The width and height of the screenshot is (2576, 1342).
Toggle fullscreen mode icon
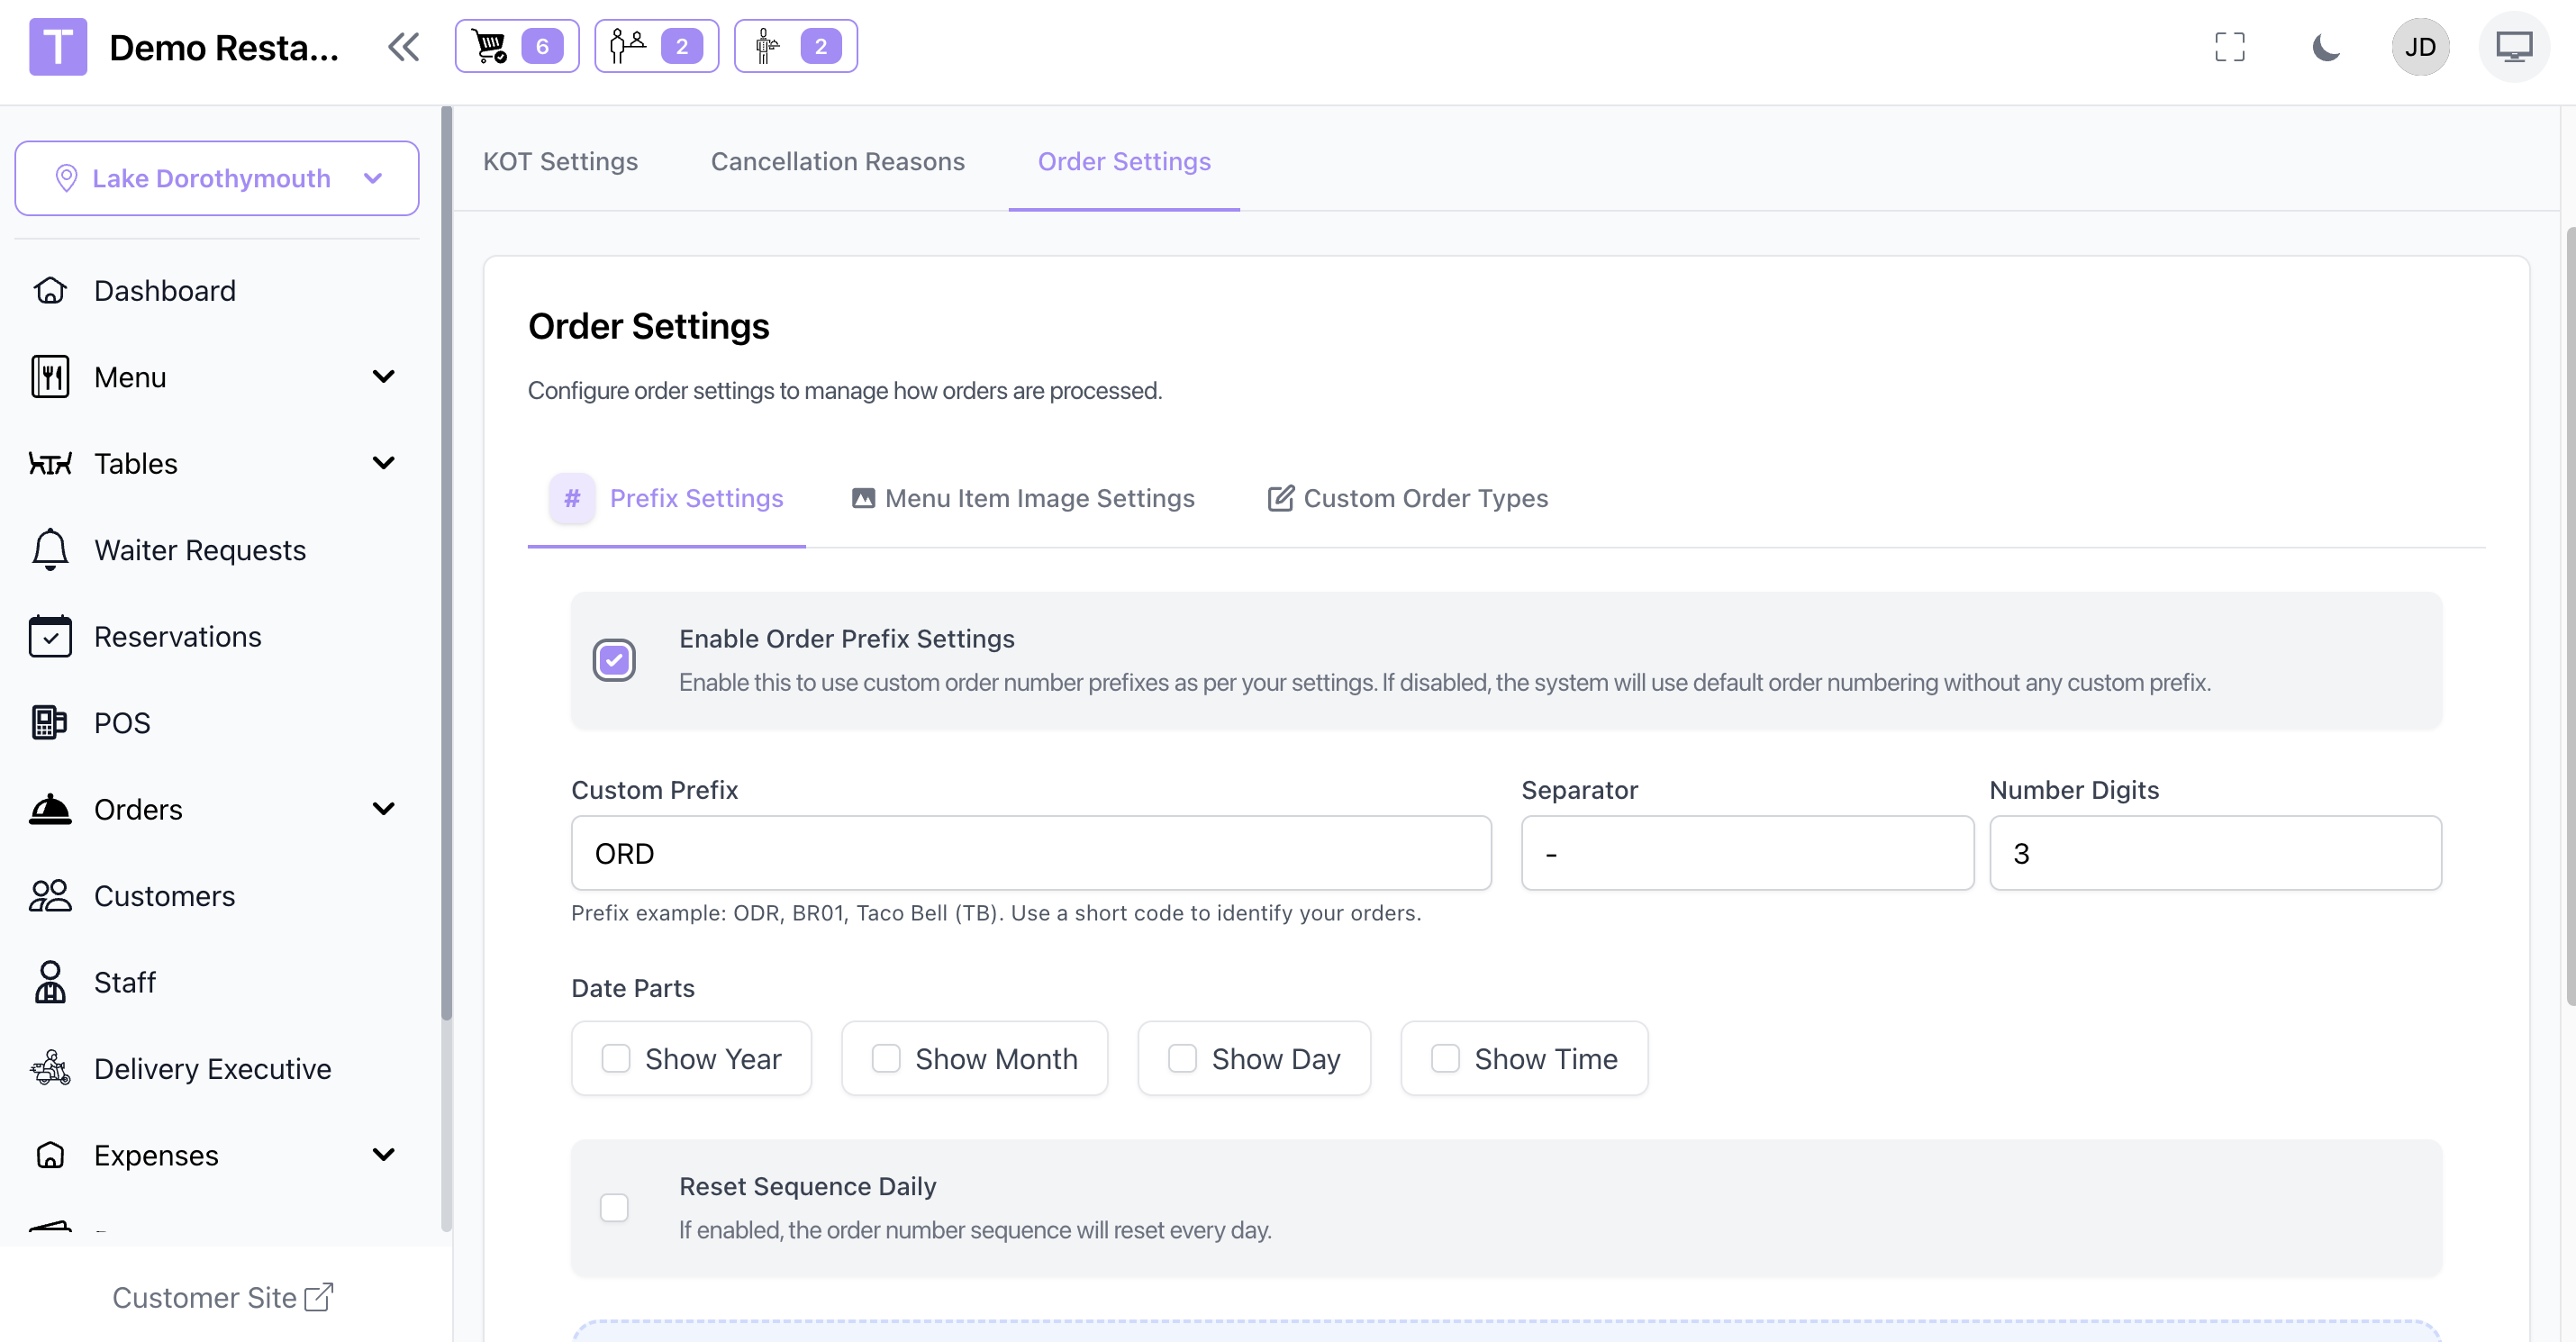[x=2229, y=47]
